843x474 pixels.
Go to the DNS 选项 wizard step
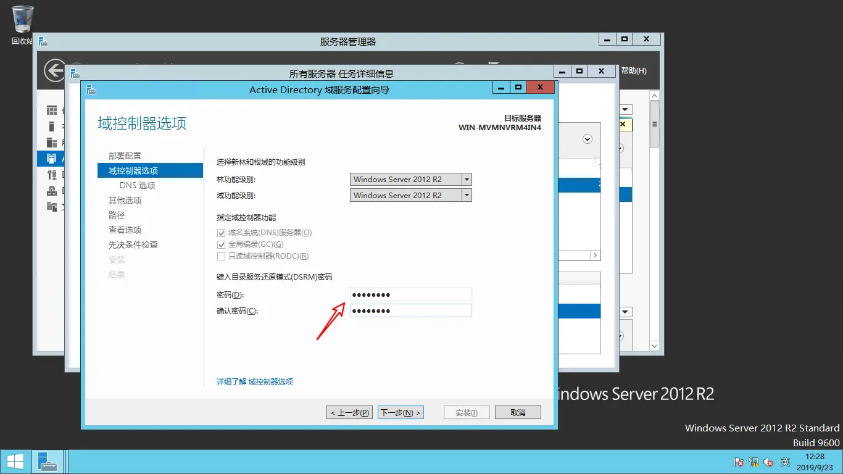[x=138, y=185]
